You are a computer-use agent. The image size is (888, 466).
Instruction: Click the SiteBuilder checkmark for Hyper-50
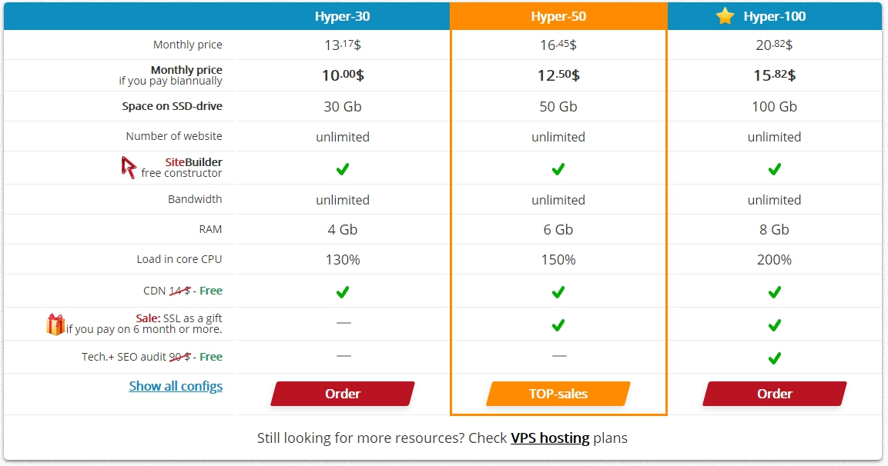(558, 169)
